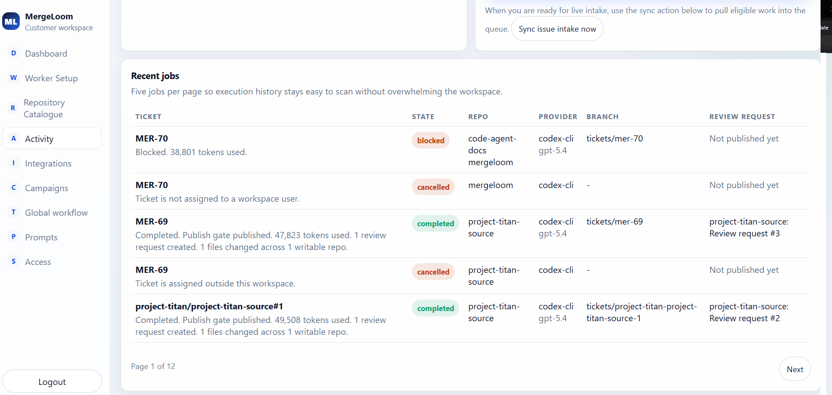
Task: Select the completed MER-69 ticket title
Action: point(152,221)
